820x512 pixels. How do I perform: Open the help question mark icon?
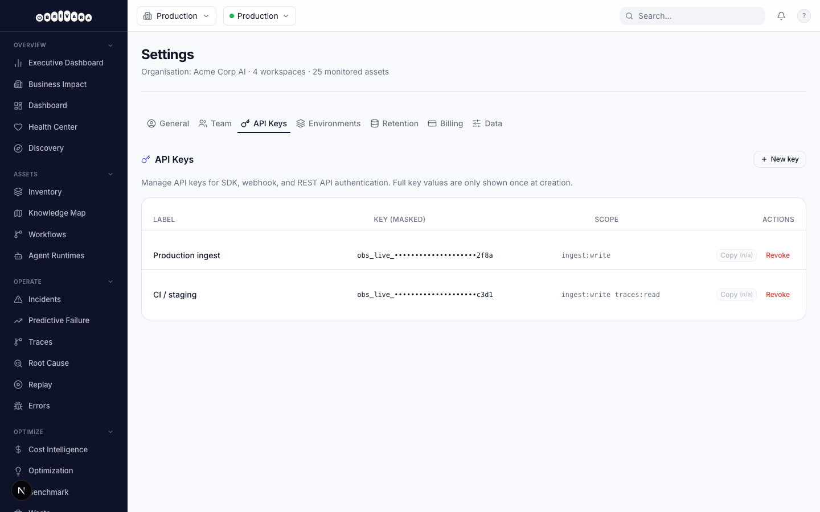pos(804,16)
